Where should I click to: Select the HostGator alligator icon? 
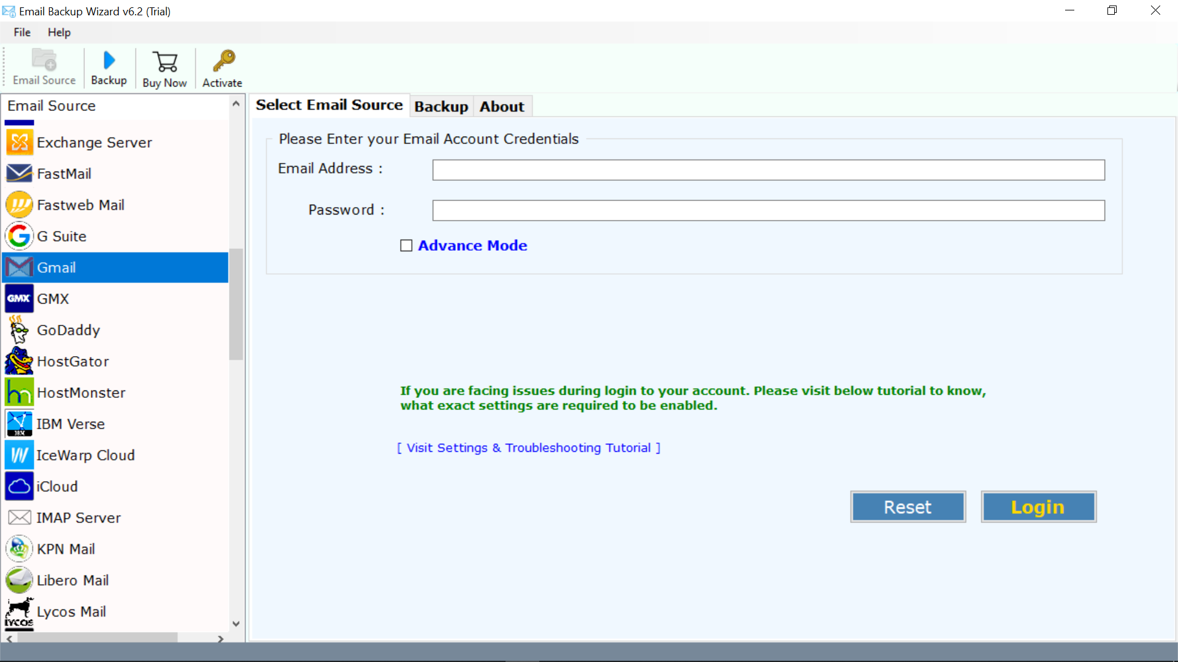20,361
